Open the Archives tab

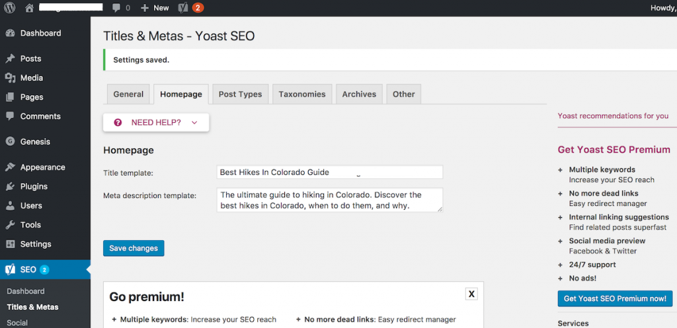tap(359, 94)
